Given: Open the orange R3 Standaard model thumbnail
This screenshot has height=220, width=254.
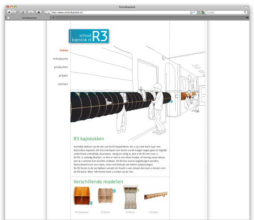Looking at the screenshot, I should click(x=82, y=195).
